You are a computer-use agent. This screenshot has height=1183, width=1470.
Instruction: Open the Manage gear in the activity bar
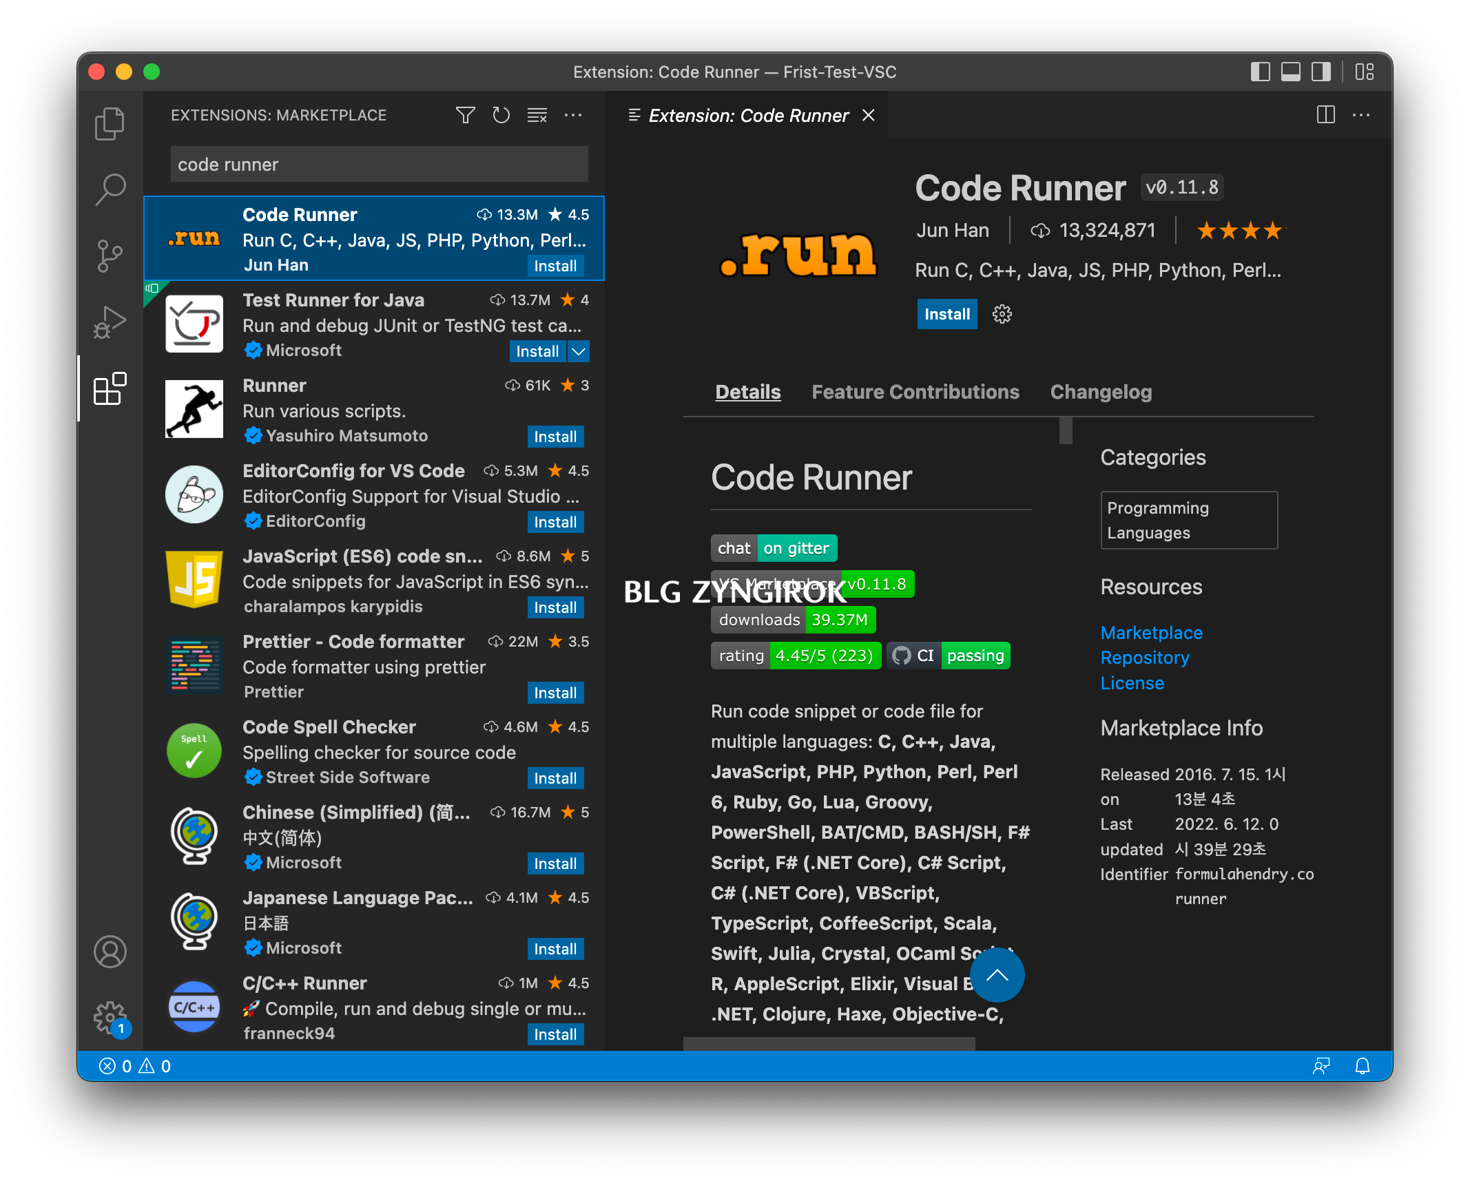point(110,1019)
